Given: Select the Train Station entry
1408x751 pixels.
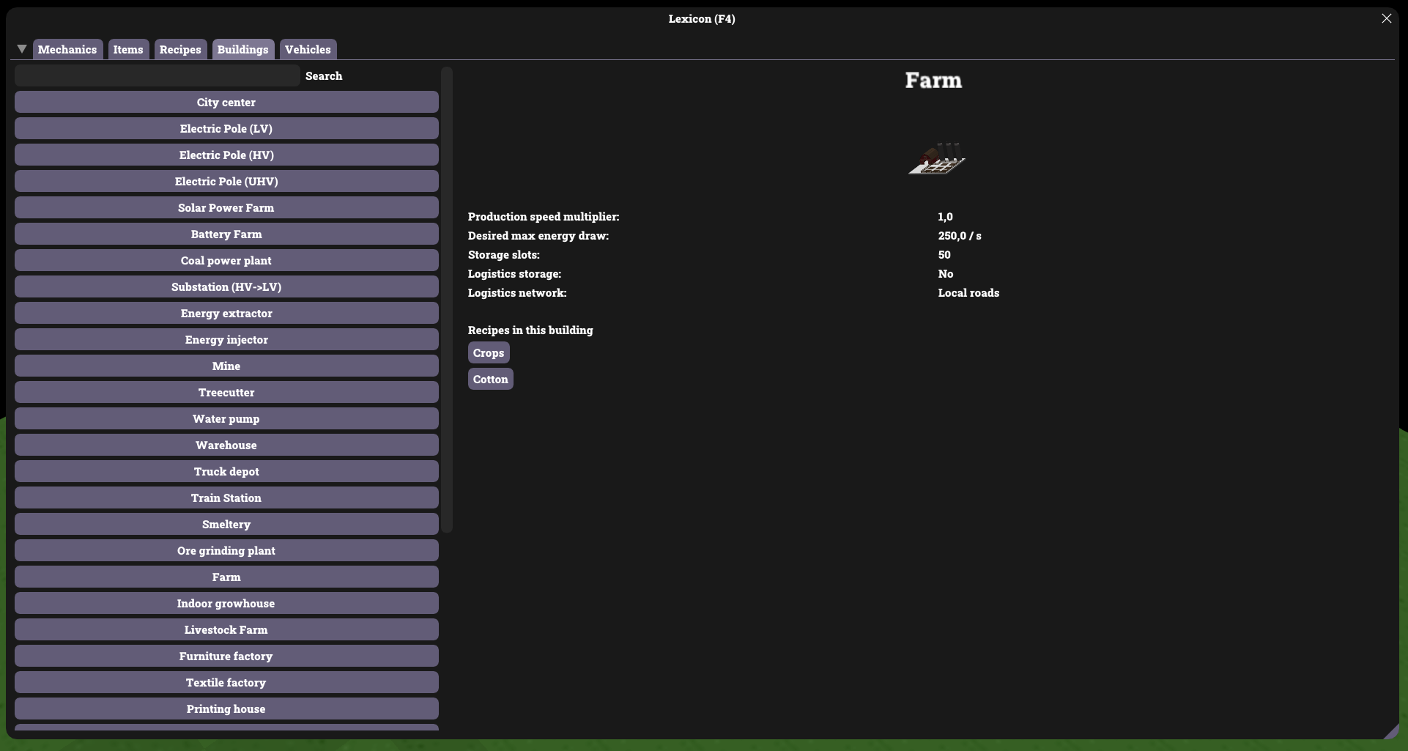Looking at the screenshot, I should [x=226, y=498].
